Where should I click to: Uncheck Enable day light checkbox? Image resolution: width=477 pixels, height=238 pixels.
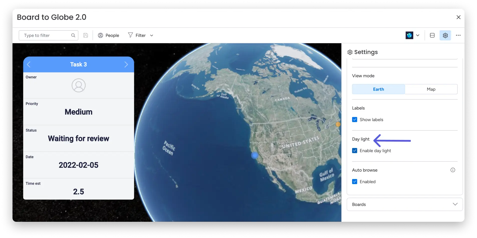click(354, 151)
